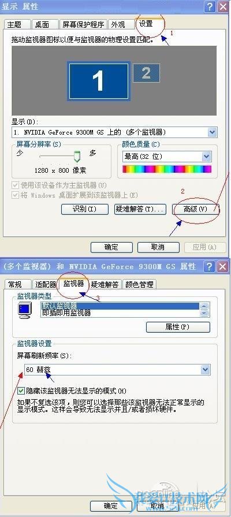Open 颜色质量 dropdown showing 最高(32 位)

point(167,157)
